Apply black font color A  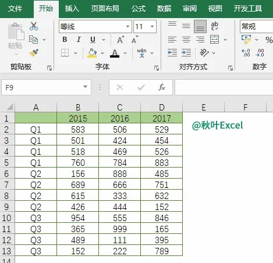point(115,53)
